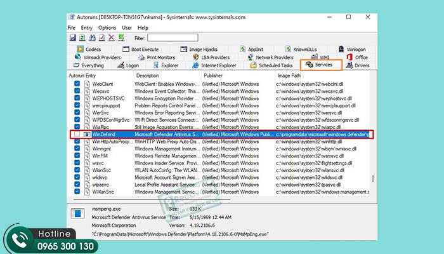This screenshot has width=444, height=254.
Task: Click the vertical scrollbar thumb
Action: coord(373,178)
